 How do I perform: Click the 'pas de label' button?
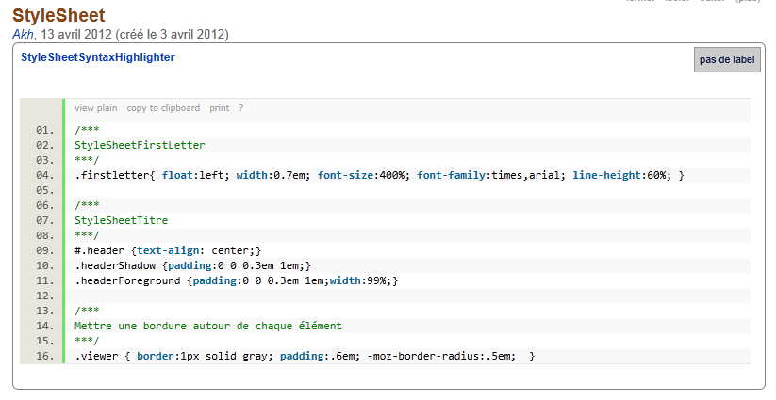pyautogui.click(x=727, y=59)
